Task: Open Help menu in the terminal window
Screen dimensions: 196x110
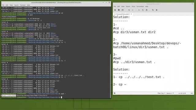Action: point(28,5)
